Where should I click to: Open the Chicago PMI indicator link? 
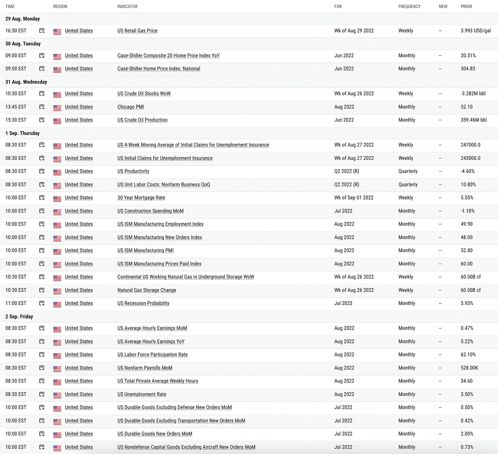click(x=131, y=107)
